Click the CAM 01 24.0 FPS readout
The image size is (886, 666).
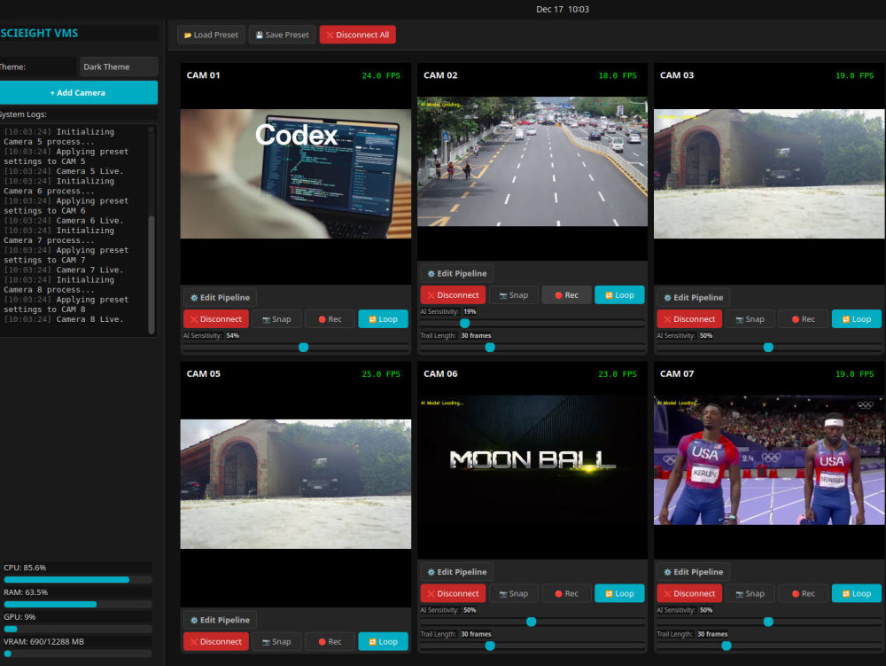[381, 75]
